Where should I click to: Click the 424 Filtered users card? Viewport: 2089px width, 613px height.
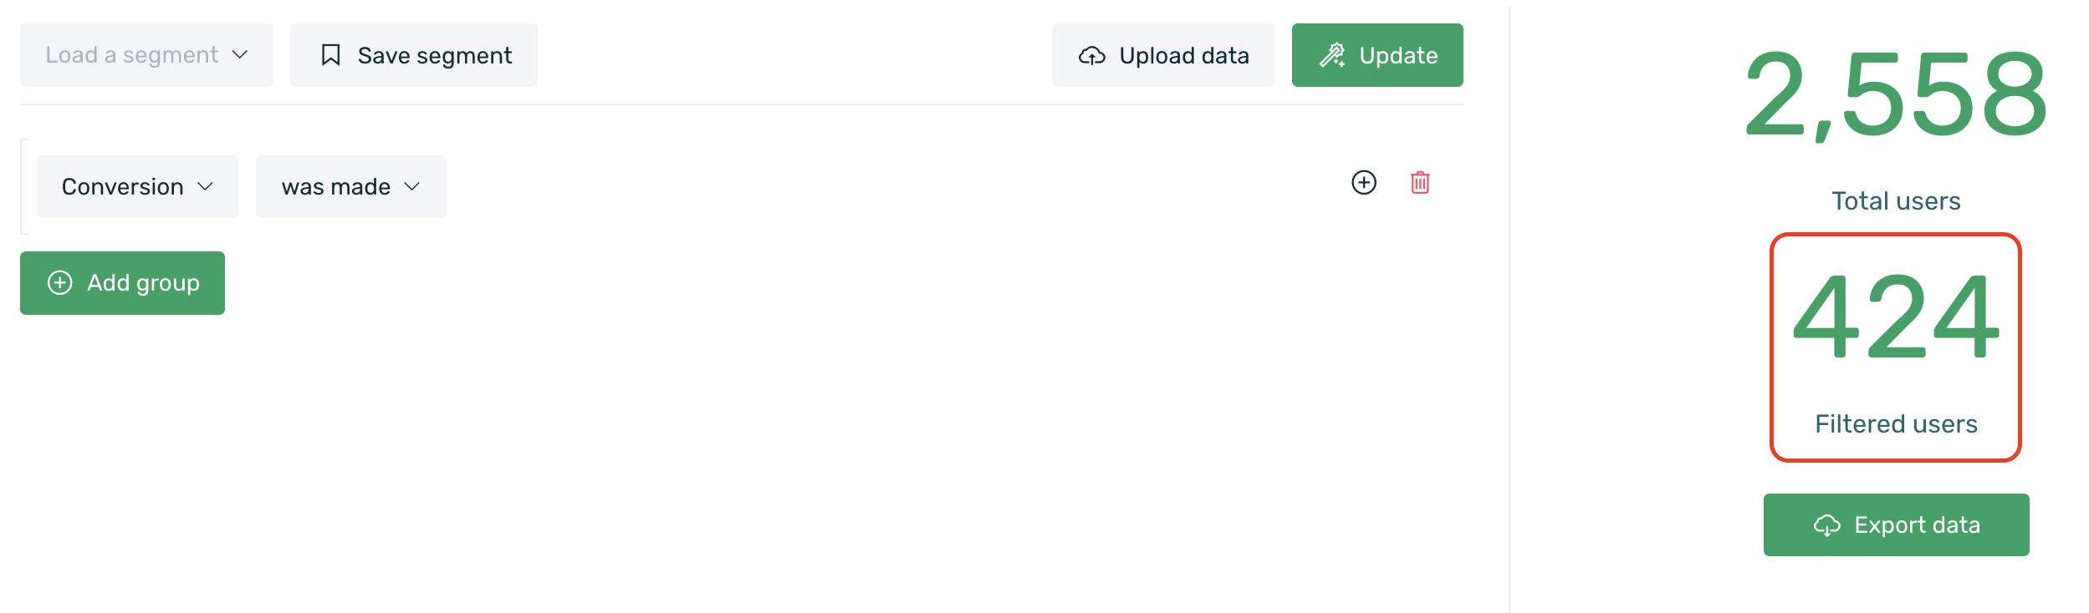(1896, 347)
